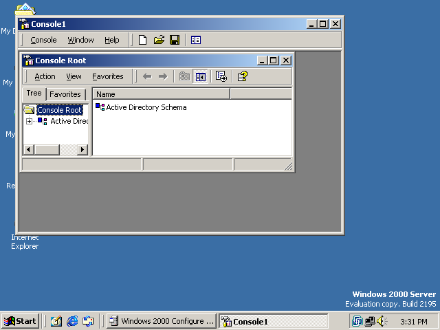Toggle the Show/Hide Console Tree icon
The height and width of the screenshot is (330, 440).
[200, 76]
